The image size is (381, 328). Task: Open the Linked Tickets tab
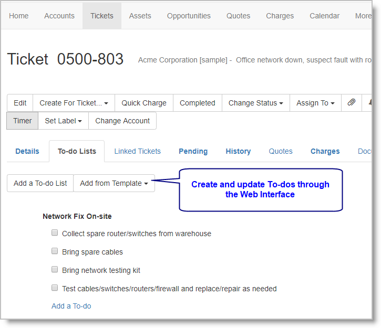pyautogui.click(x=137, y=151)
